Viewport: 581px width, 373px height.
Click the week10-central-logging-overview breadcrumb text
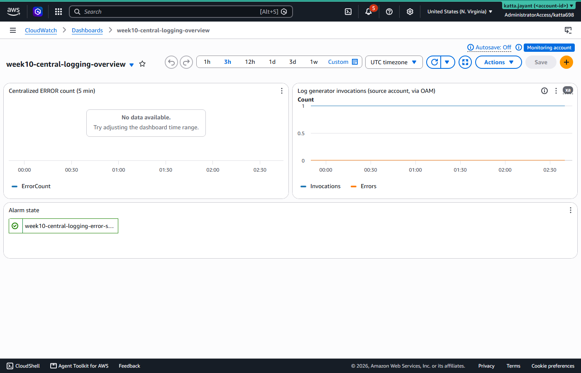(163, 30)
